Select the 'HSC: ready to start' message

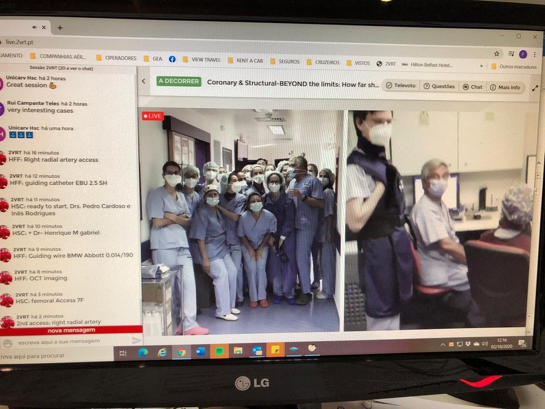(x=71, y=210)
